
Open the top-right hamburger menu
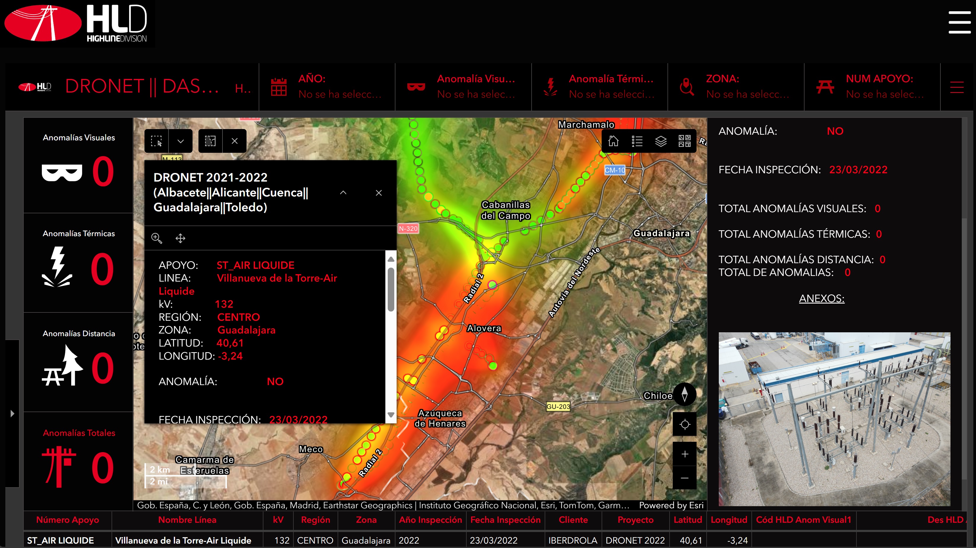[959, 22]
